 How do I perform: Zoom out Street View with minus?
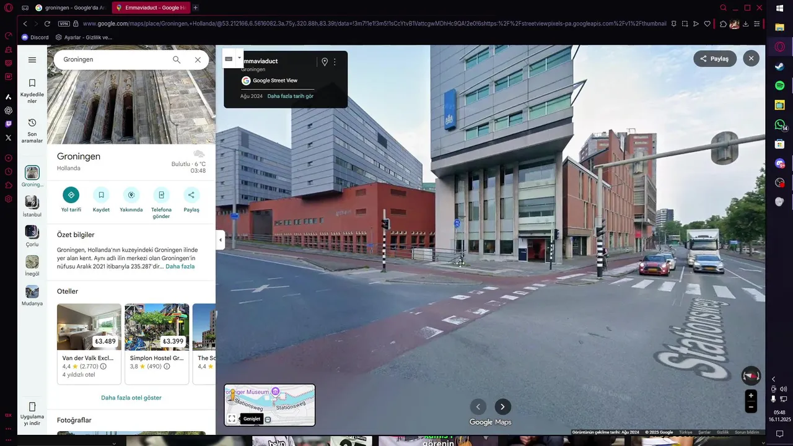[x=751, y=407]
